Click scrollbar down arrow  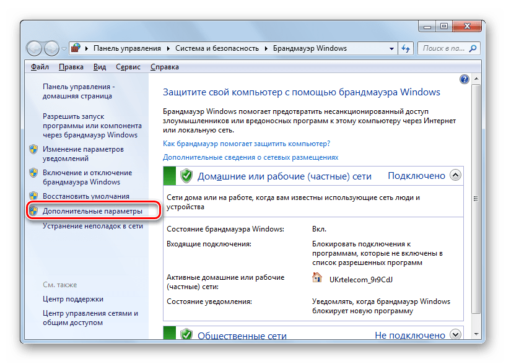click(x=476, y=334)
